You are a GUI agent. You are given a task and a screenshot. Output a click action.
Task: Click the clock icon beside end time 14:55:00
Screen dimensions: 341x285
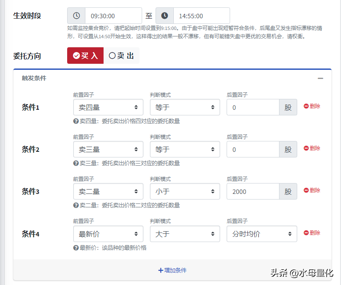click(165, 16)
